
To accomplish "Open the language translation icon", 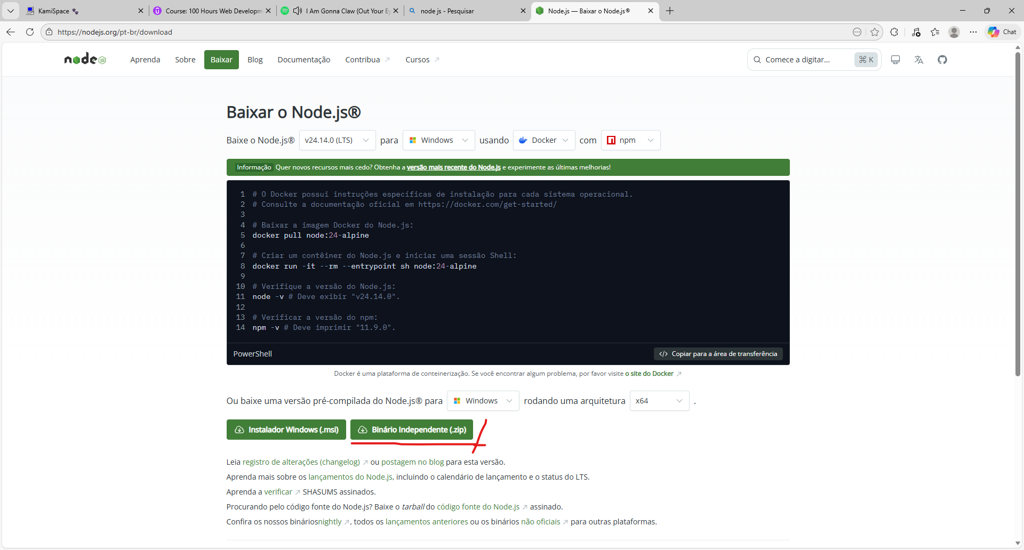I will [918, 60].
